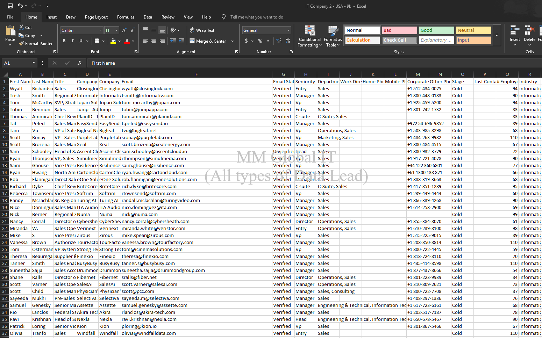This screenshot has width=542, height=338.
Task: Toggle Top Align vertical alignment
Action: pyautogui.click(x=145, y=30)
